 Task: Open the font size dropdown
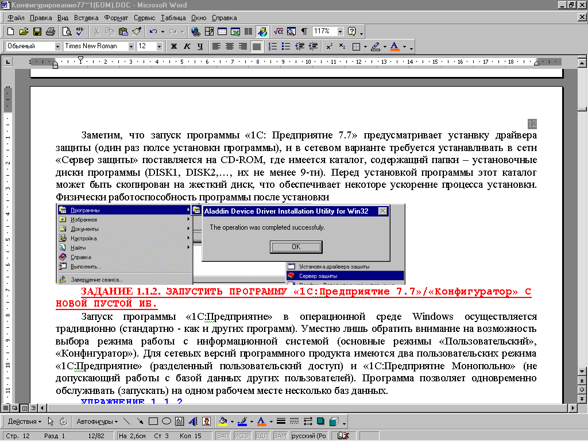[160, 47]
